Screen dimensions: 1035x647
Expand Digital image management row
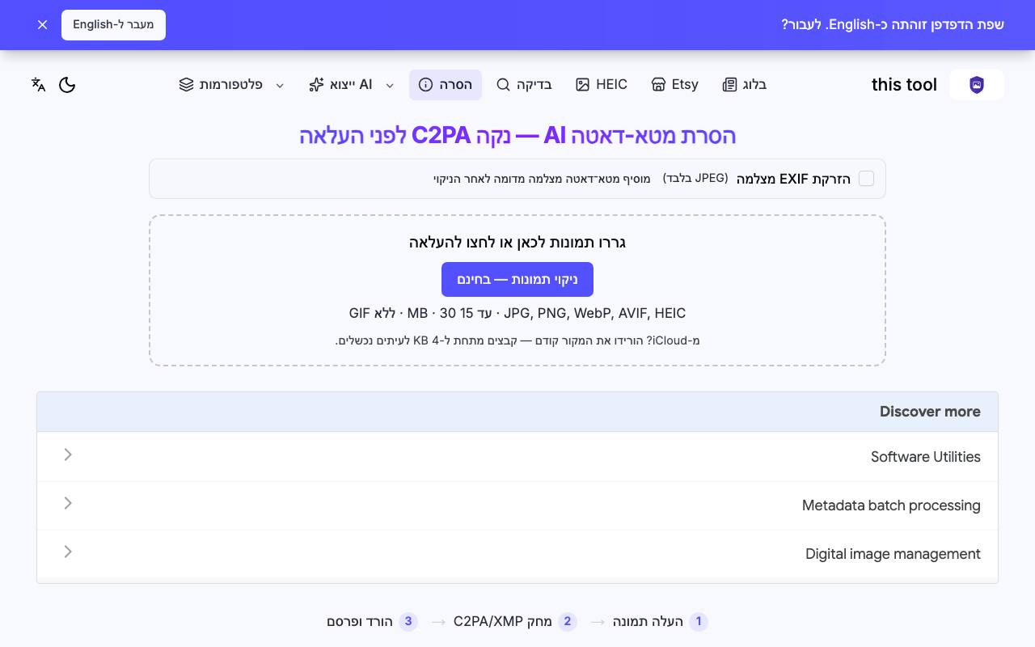[517, 554]
